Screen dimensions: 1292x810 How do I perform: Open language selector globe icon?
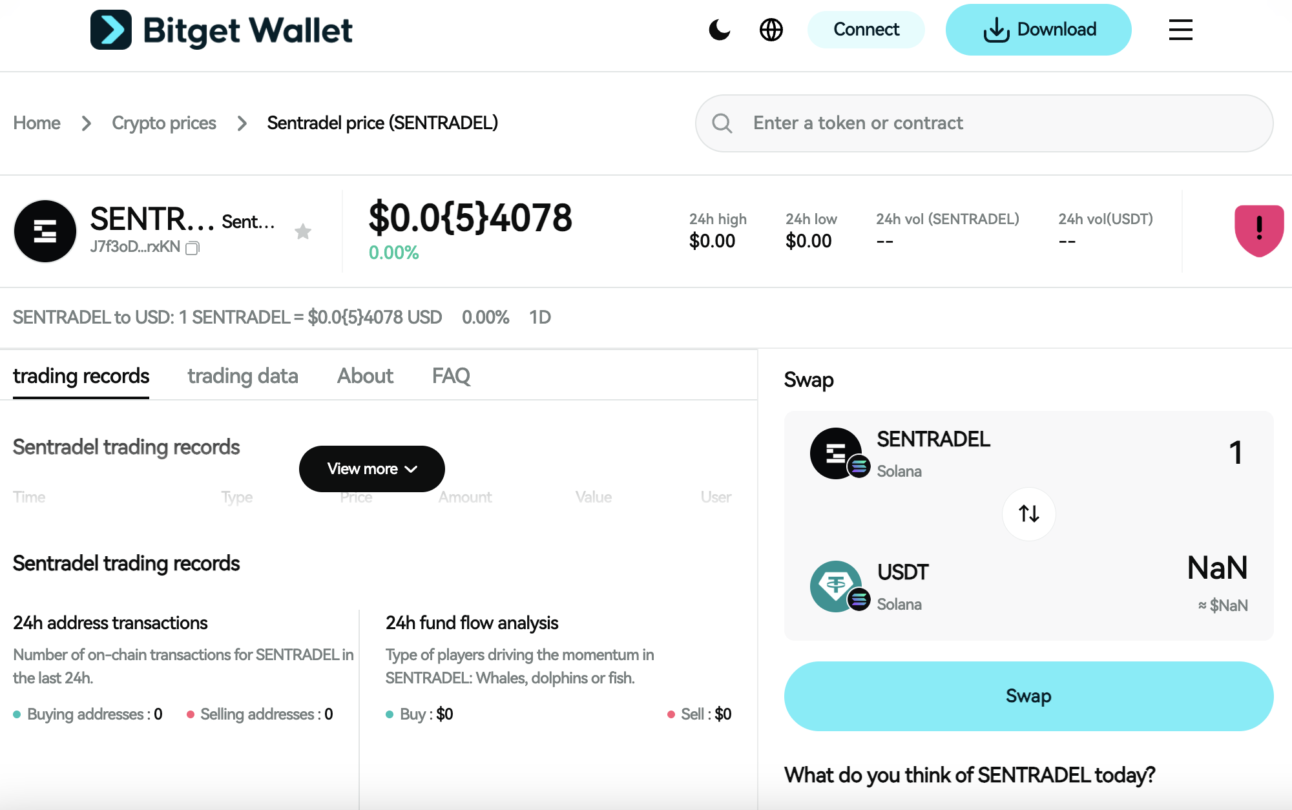point(771,30)
